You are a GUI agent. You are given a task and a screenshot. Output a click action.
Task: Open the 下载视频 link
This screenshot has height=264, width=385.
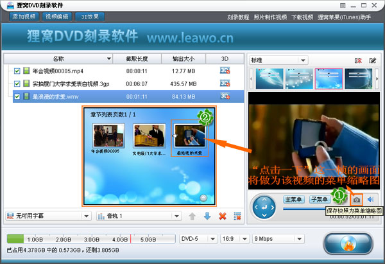pyautogui.click(x=302, y=17)
